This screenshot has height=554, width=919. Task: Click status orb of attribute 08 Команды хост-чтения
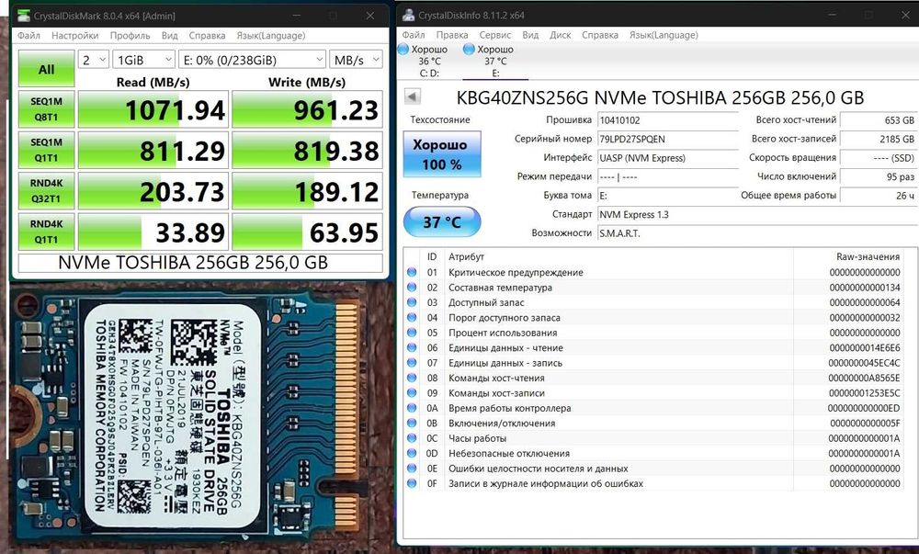(x=412, y=379)
